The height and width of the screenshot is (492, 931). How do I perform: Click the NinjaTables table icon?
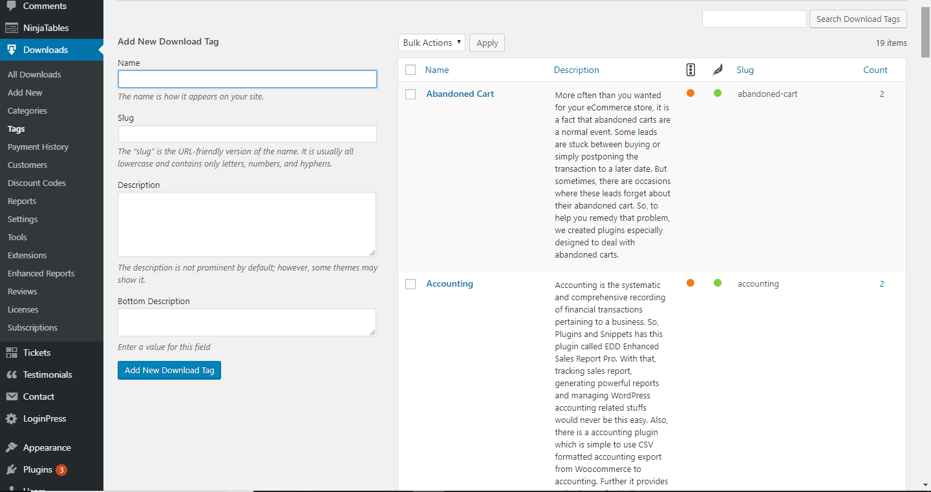coord(12,28)
